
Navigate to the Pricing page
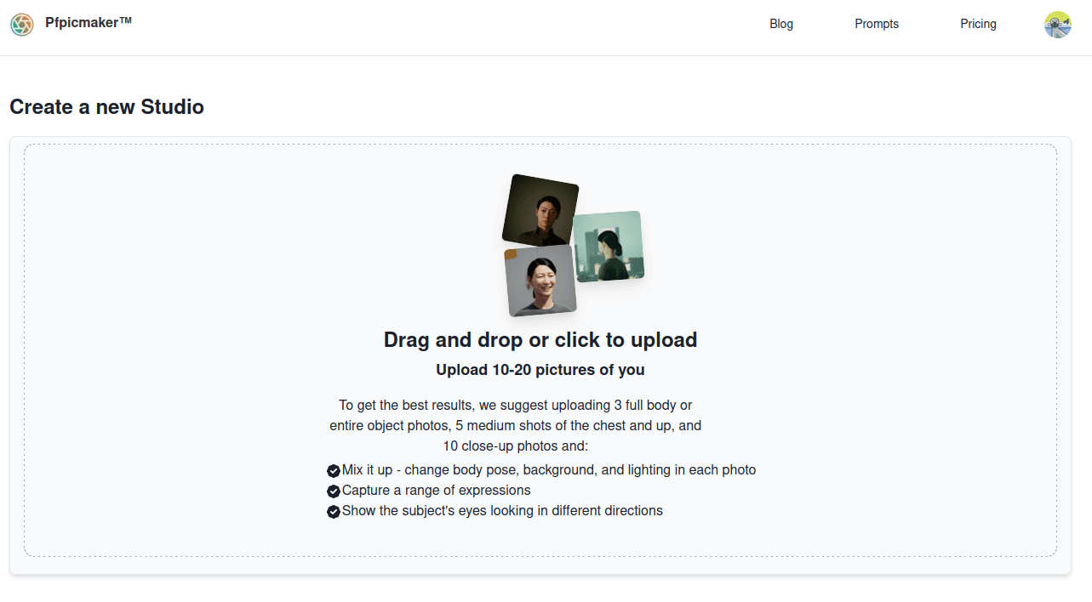[x=978, y=24]
